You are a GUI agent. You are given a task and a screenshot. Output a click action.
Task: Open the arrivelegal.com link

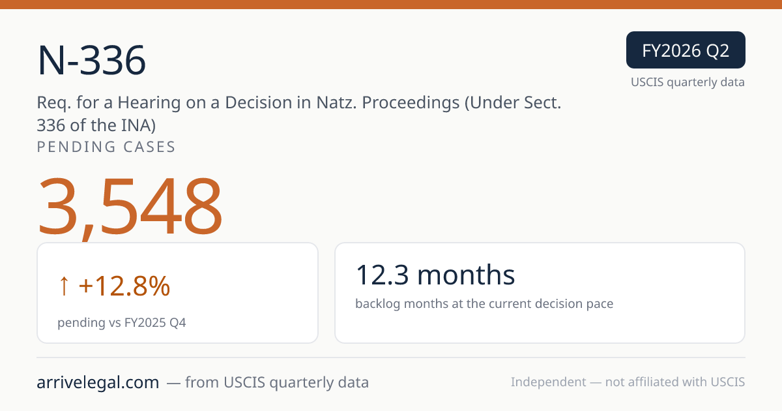tap(98, 382)
